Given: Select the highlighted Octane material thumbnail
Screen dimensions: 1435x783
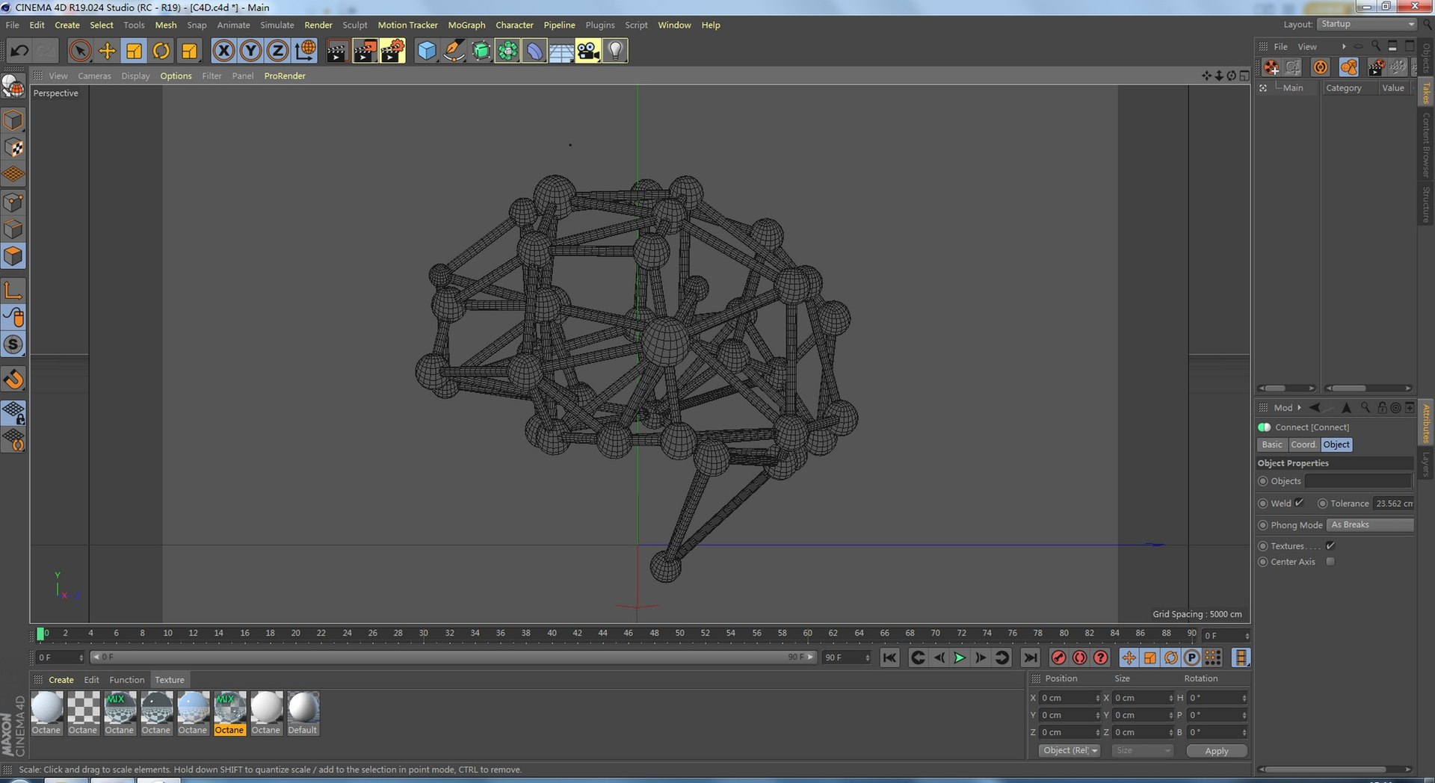Looking at the screenshot, I should (229, 713).
